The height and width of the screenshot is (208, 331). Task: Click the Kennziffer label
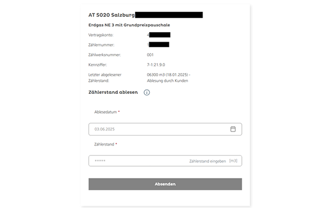pyautogui.click(x=98, y=65)
